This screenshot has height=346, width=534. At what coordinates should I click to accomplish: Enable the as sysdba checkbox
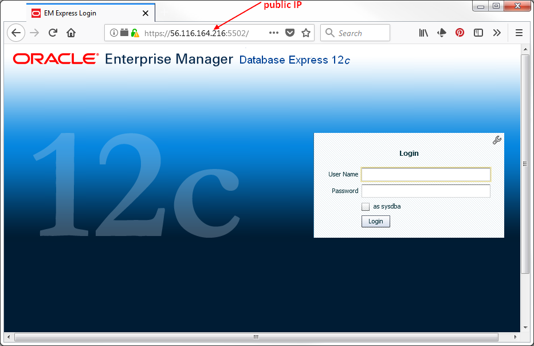tap(366, 206)
